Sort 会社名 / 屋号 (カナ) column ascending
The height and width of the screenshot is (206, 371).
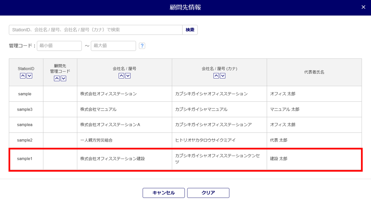click(x=216, y=76)
